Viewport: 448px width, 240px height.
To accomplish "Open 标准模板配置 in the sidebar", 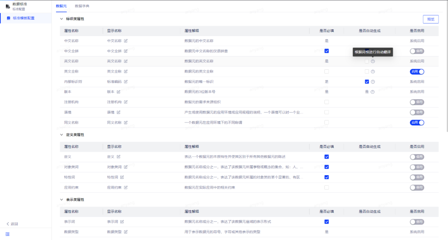I will [26, 18].
